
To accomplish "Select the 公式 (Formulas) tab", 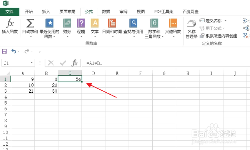I will [89, 12].
